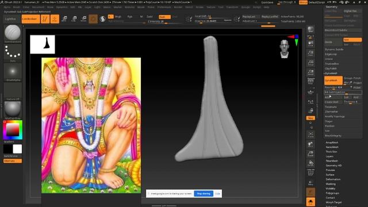The height and width of the screenshot is (207, 368).
Task: Open the Brush menu
Action: pos(17,7)
